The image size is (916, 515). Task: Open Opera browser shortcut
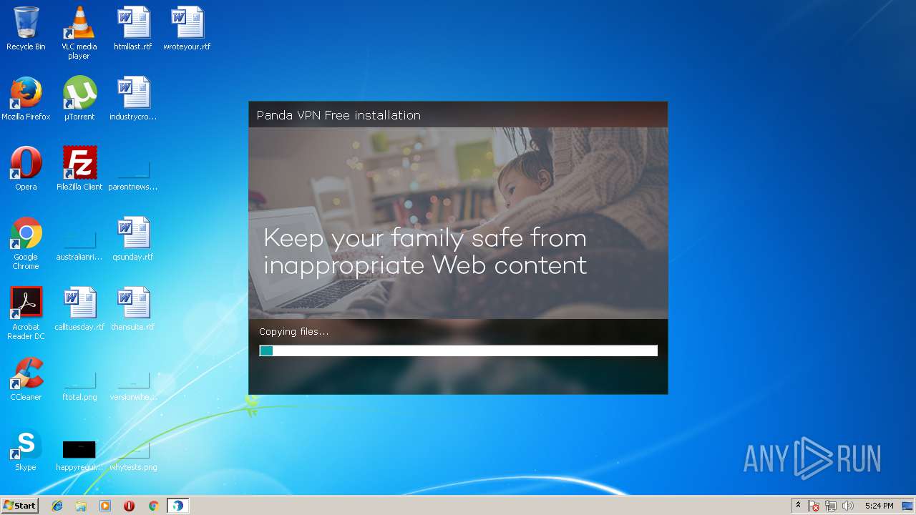(x=26, y=169)
